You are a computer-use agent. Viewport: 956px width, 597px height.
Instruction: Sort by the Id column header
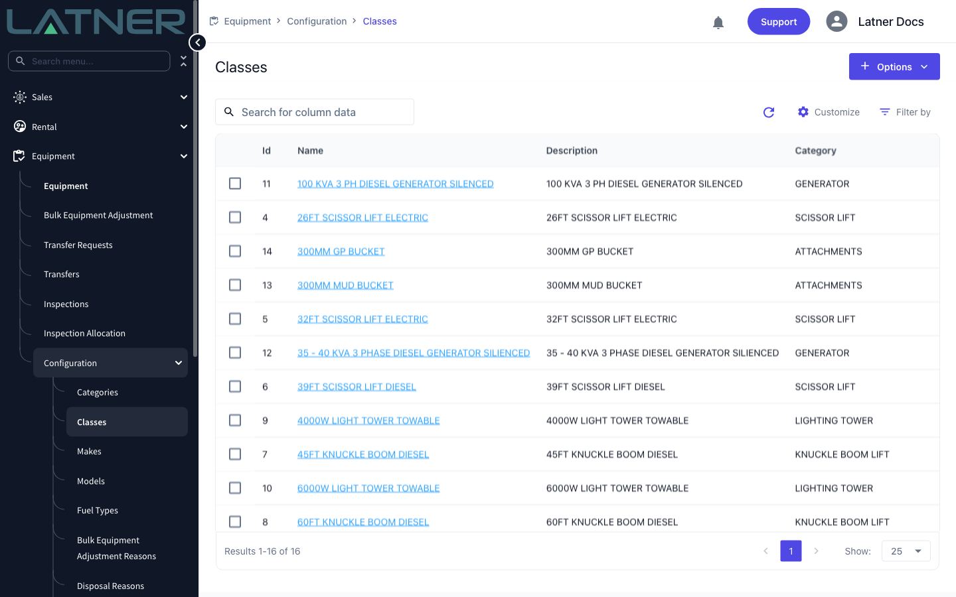[x=266, y=151]
